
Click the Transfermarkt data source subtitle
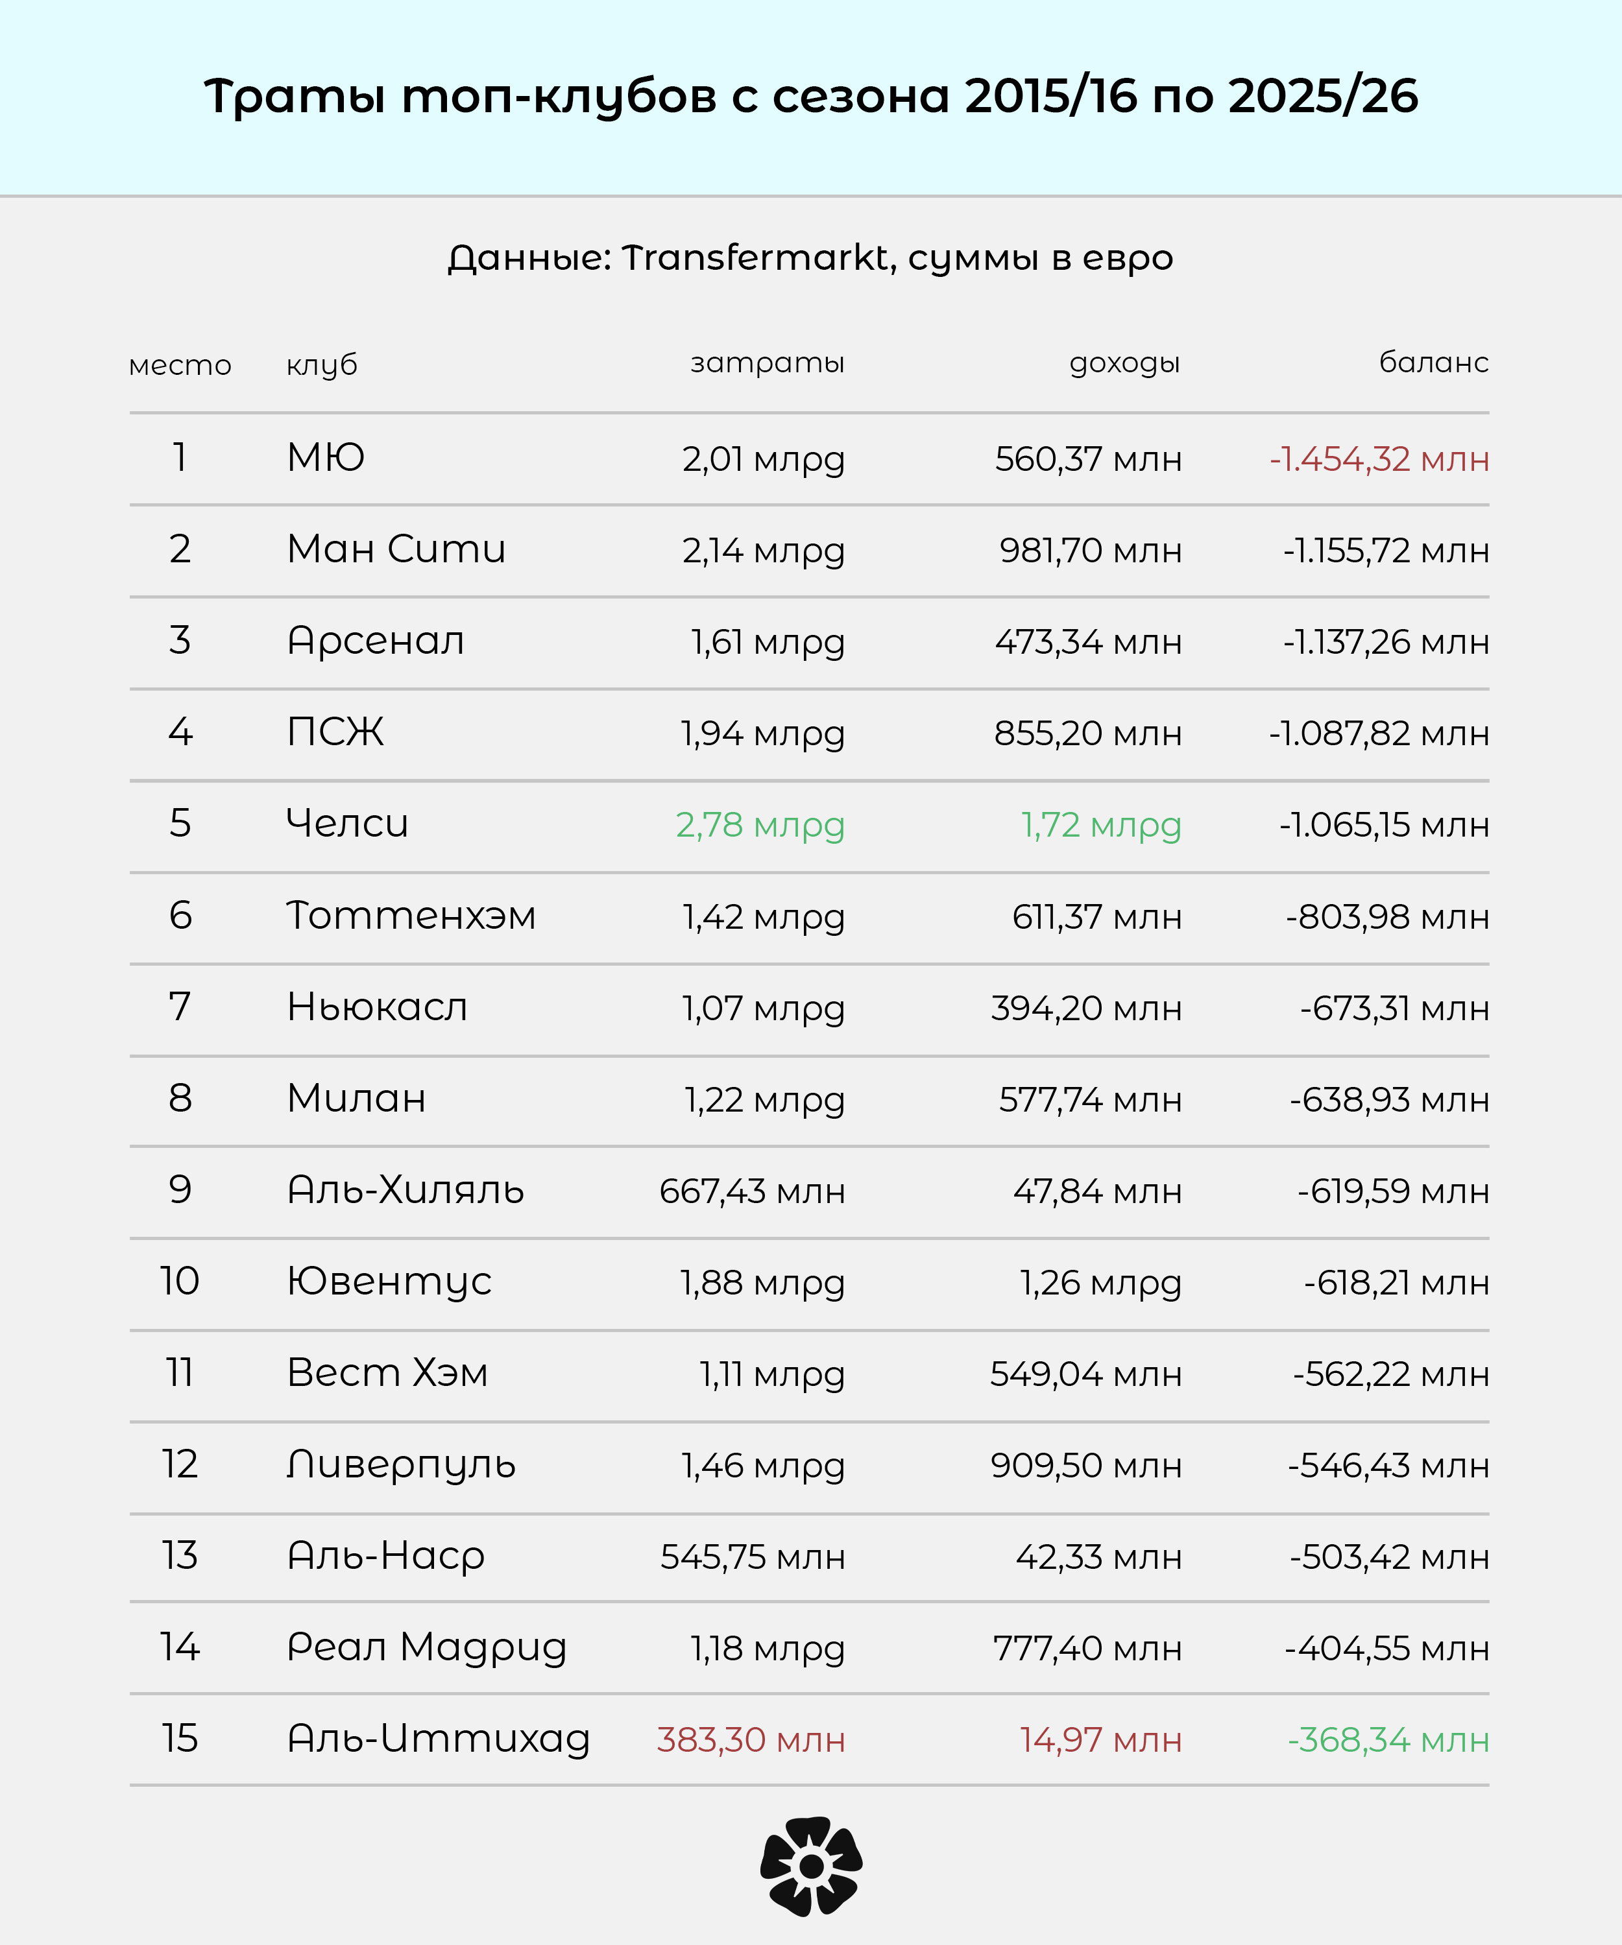(x=810, y=258)
